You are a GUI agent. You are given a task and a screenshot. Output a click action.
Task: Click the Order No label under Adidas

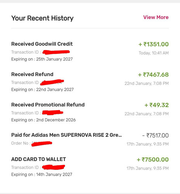pos(21,143)
